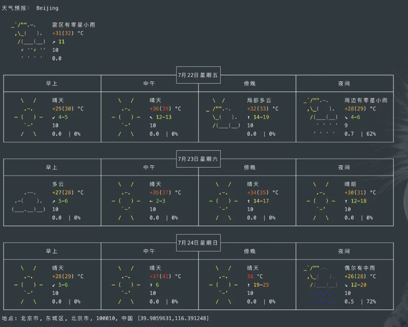Click the July 23 night sun icon
The image size is (408, 327).
click(x=321, y=201)
